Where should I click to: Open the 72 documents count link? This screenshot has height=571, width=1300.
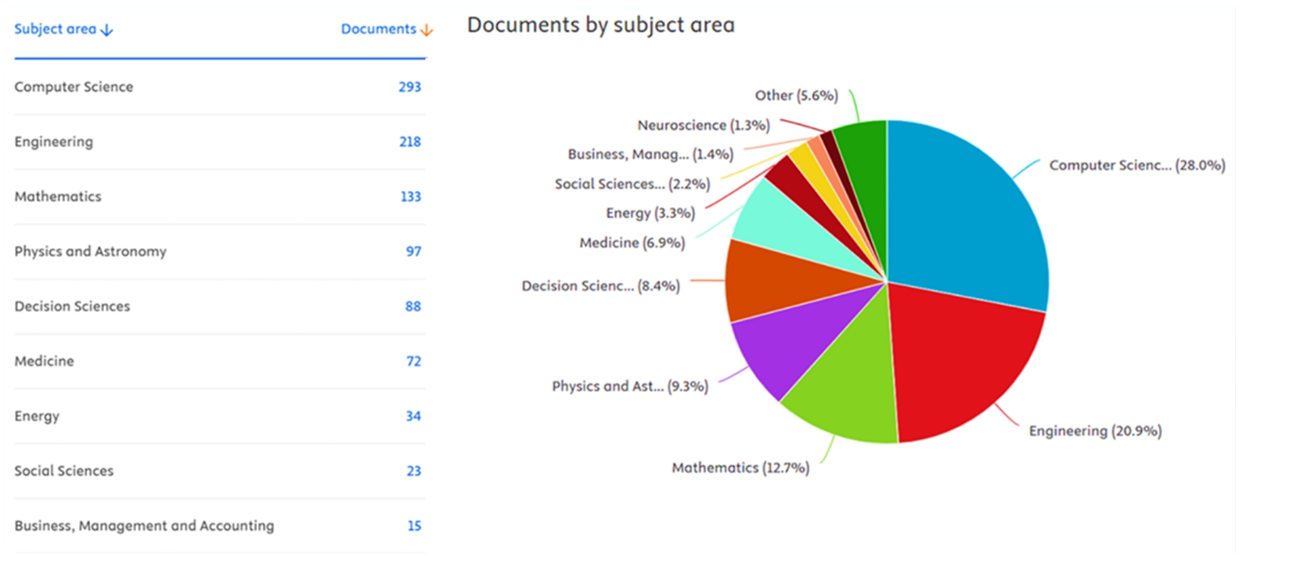(x=413, y=361)
